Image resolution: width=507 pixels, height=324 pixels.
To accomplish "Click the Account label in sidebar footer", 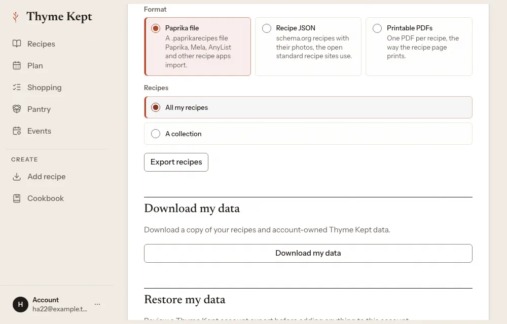I will click(46, 300).
